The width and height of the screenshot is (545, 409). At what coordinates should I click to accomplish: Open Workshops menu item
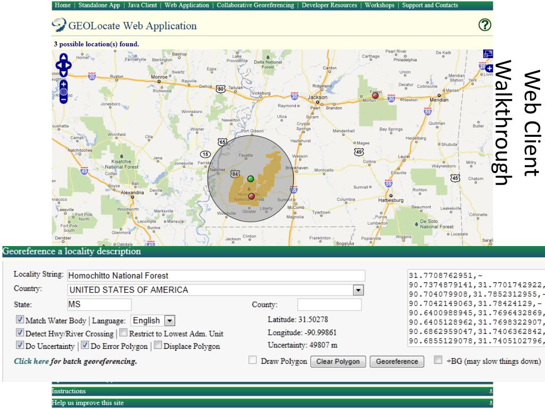coord(379,5)
